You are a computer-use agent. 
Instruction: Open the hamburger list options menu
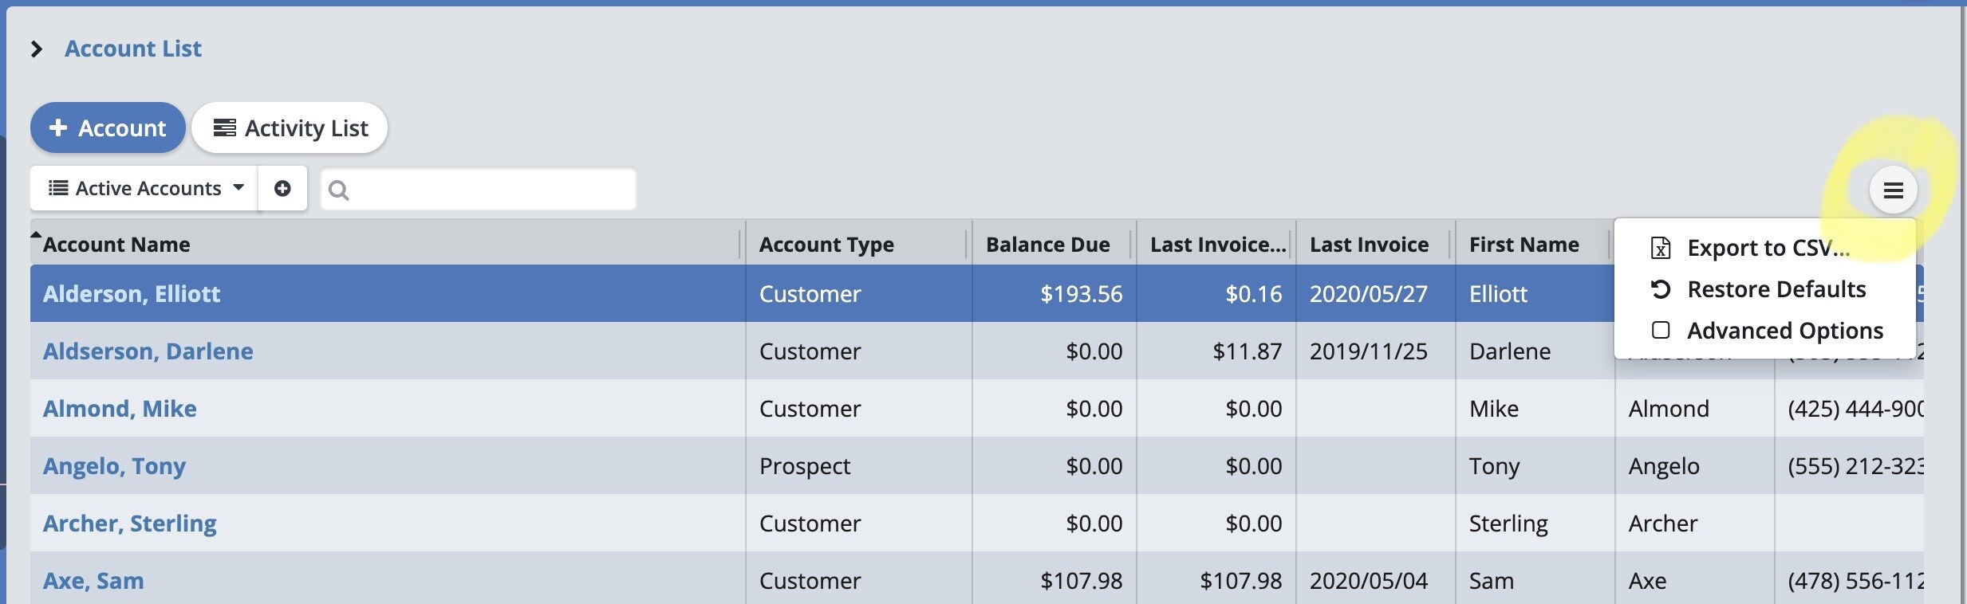(x=1893, y=190)
